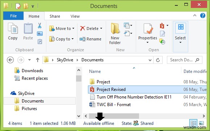Click the navigation pane vertical scroll thumb
This screenshot has width=210, height=131.
[79, 78]
